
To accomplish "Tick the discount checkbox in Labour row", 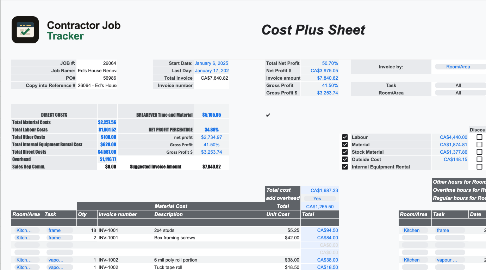I will pos(479,137).
